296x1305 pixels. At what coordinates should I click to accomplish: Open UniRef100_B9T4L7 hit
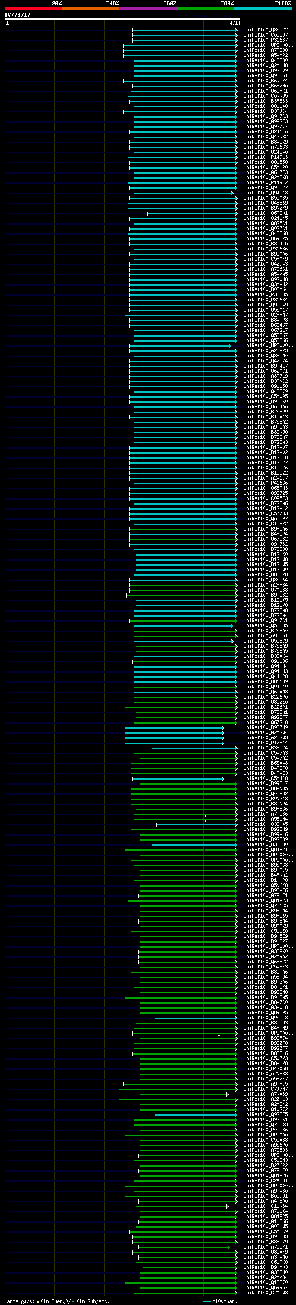click(x=265, y=366)
